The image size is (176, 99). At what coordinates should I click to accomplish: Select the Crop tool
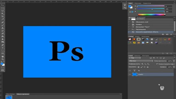pos(2,16)
